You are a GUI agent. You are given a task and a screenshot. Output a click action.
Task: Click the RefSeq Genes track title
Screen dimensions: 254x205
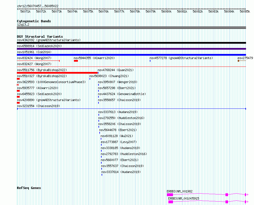pos(29,188)
